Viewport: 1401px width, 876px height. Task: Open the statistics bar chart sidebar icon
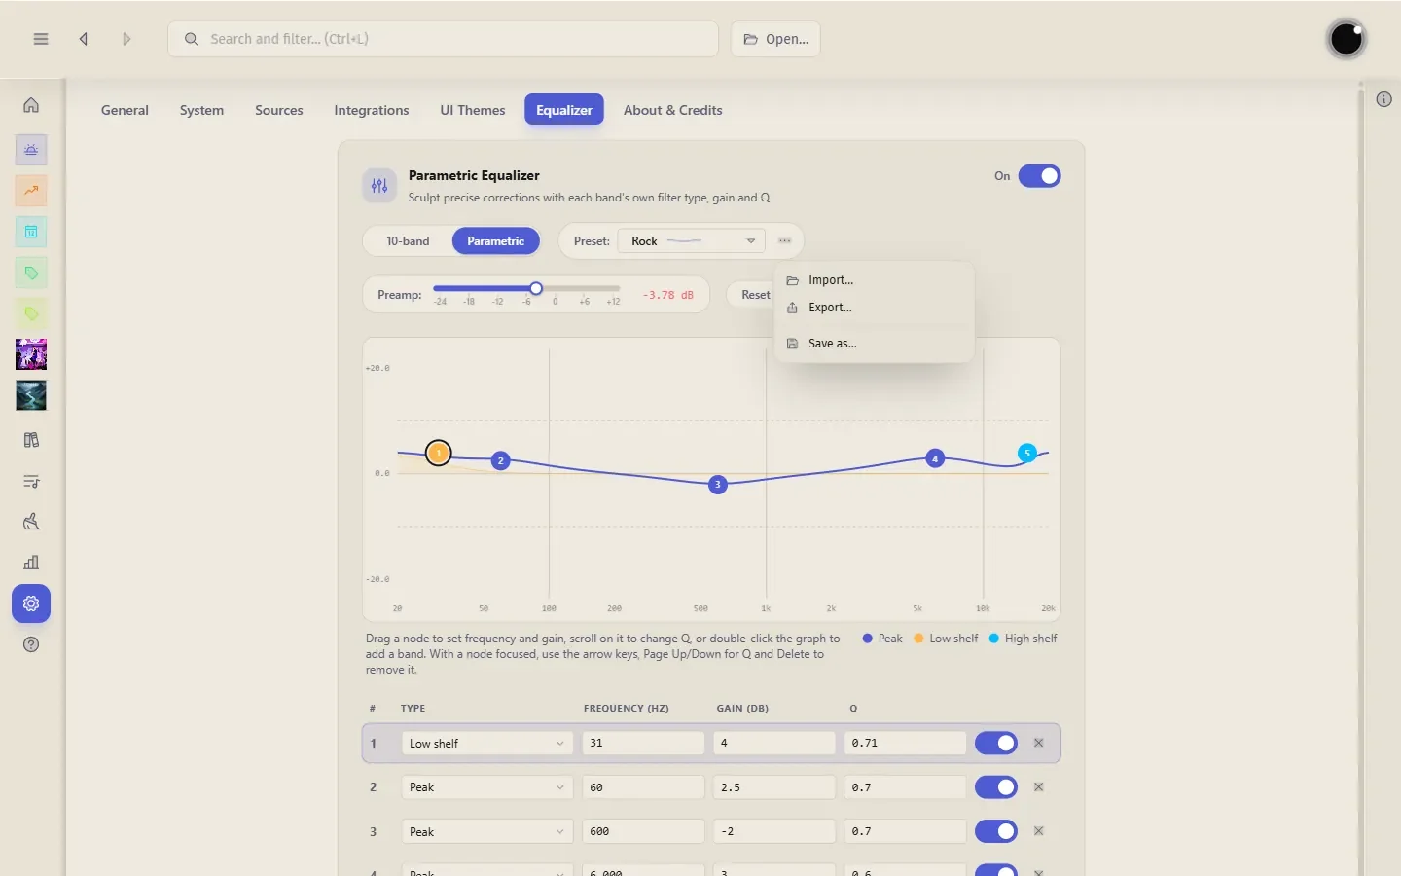(31, 563)
